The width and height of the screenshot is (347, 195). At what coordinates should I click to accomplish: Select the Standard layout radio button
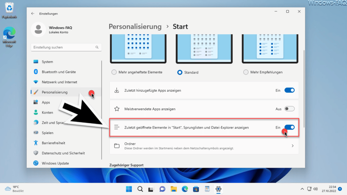tap(180, 72)
